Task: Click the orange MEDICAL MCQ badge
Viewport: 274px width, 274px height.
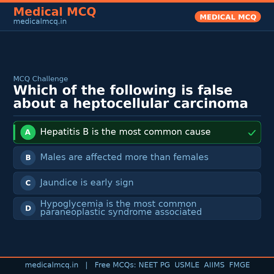Action: [x=228, y=17]
